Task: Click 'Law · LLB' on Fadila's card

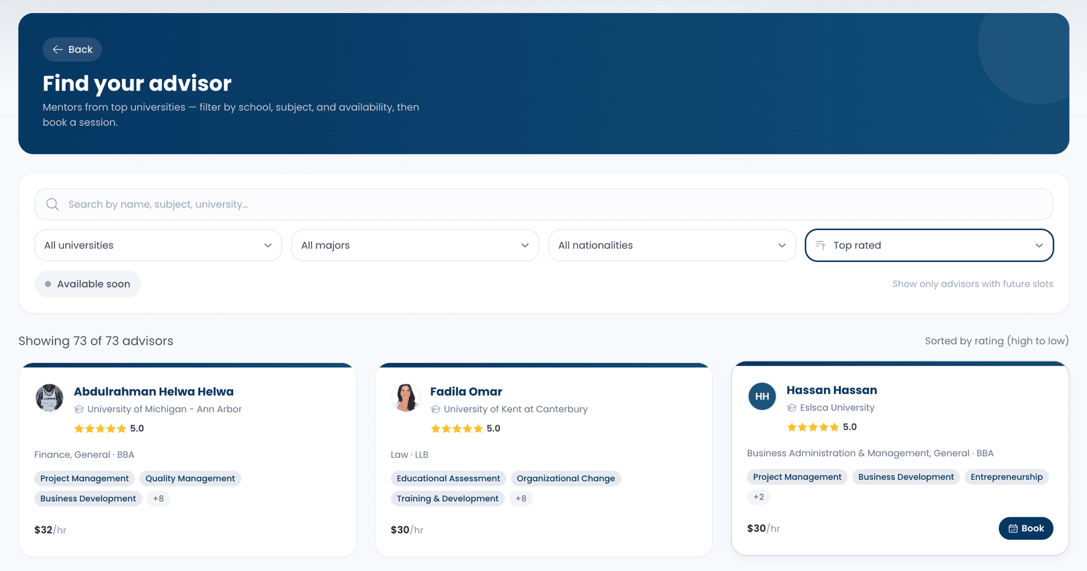Action: pos(409,455)
